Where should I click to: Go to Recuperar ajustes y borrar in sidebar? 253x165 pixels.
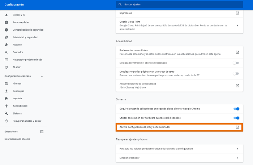click(x=27, y=121)
